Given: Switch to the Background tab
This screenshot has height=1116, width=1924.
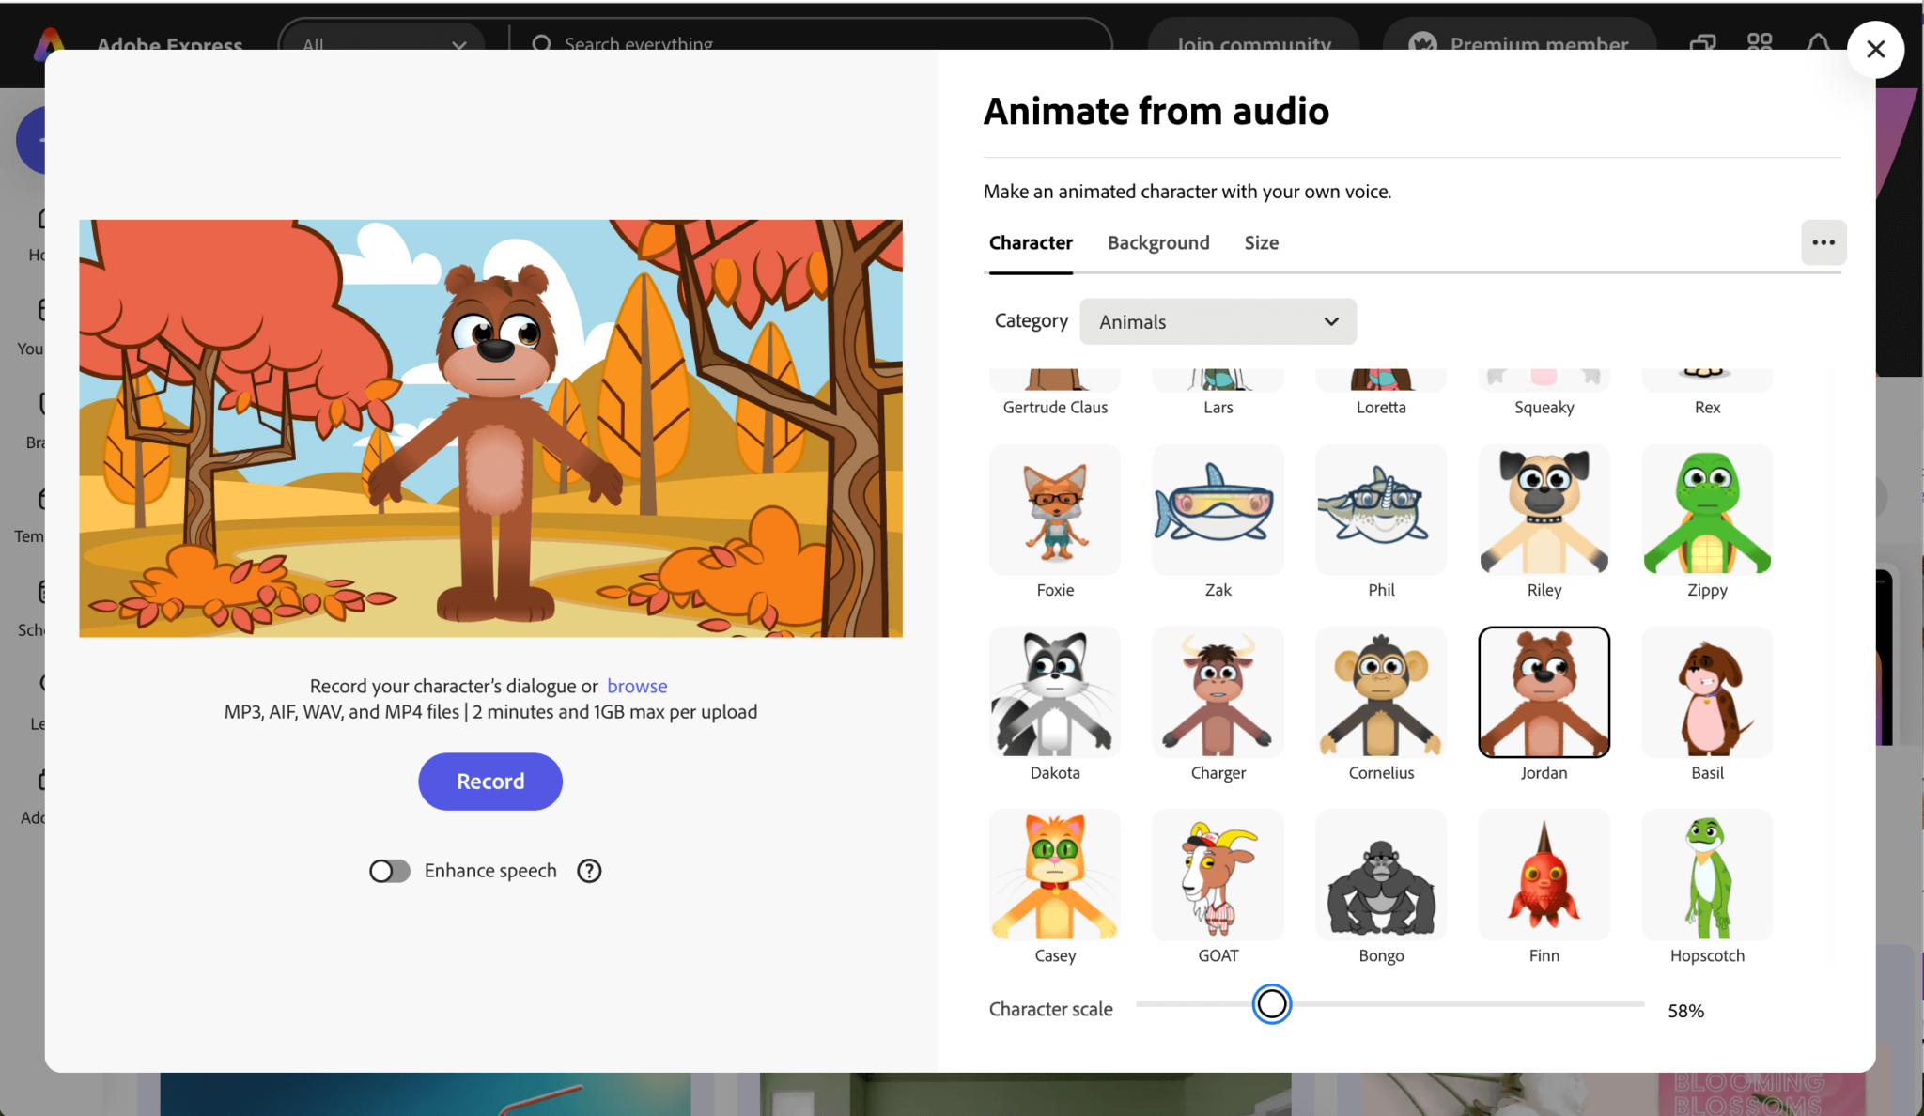Looking at the screenshot, I should click(x=1158, y=242).
